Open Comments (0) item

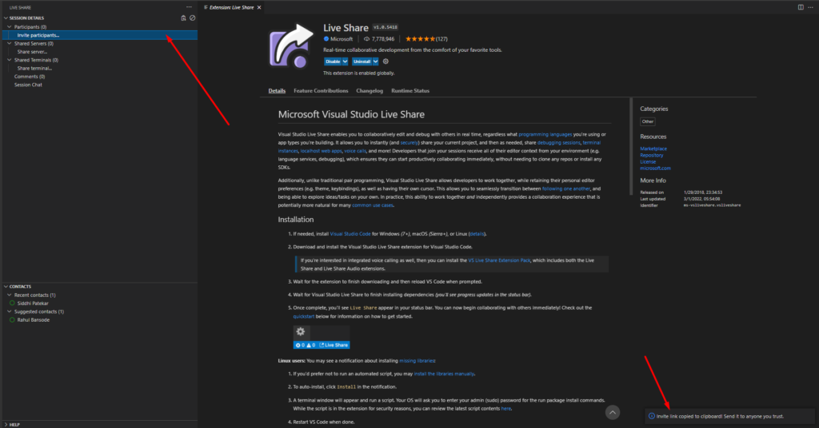(x=30, y=77)
